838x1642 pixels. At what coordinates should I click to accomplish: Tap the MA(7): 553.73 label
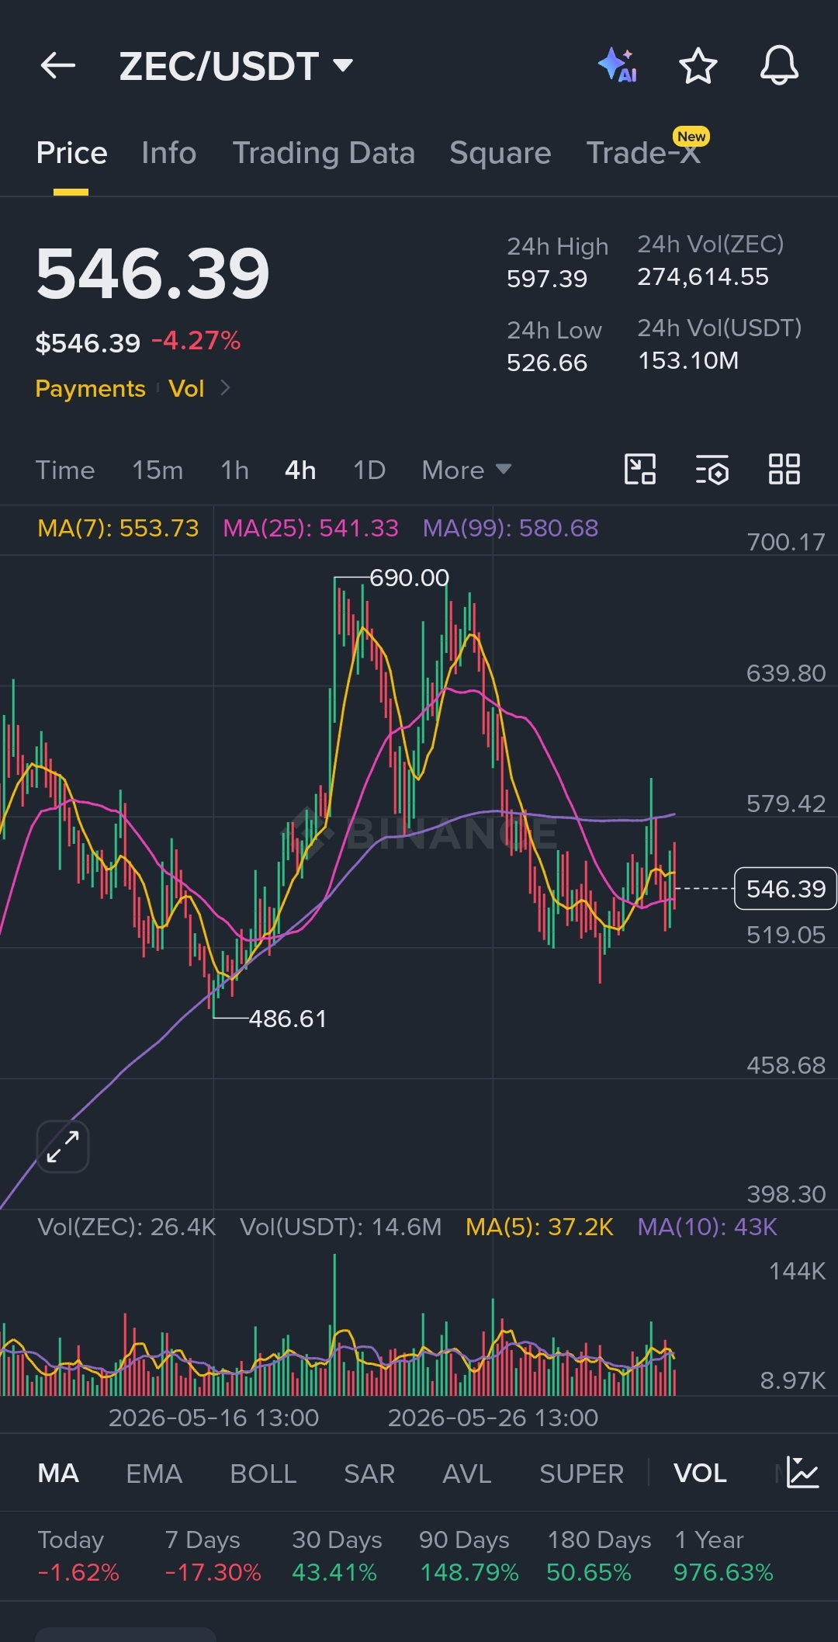click(118, 529)
